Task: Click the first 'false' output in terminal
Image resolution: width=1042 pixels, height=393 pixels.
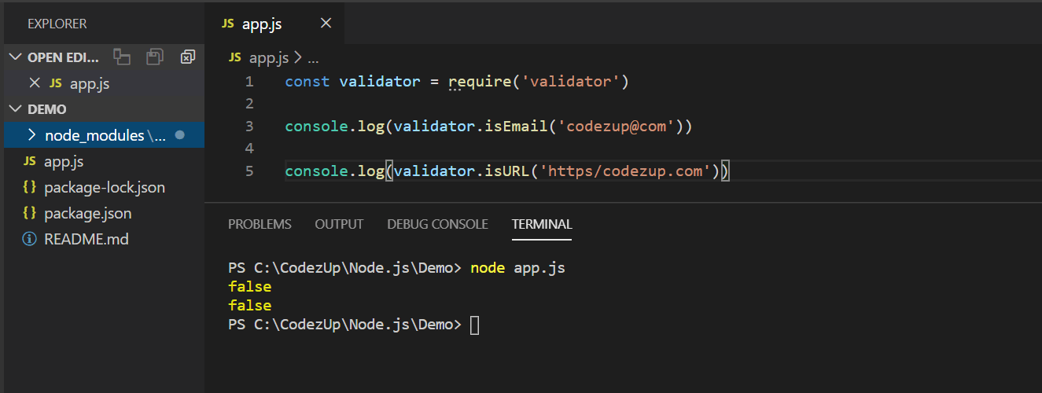Action: point(250,287)
